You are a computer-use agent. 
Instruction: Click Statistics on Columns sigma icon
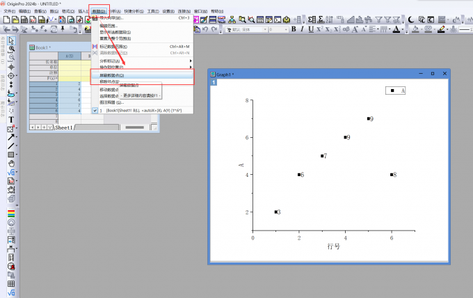[x=312, y=20]
